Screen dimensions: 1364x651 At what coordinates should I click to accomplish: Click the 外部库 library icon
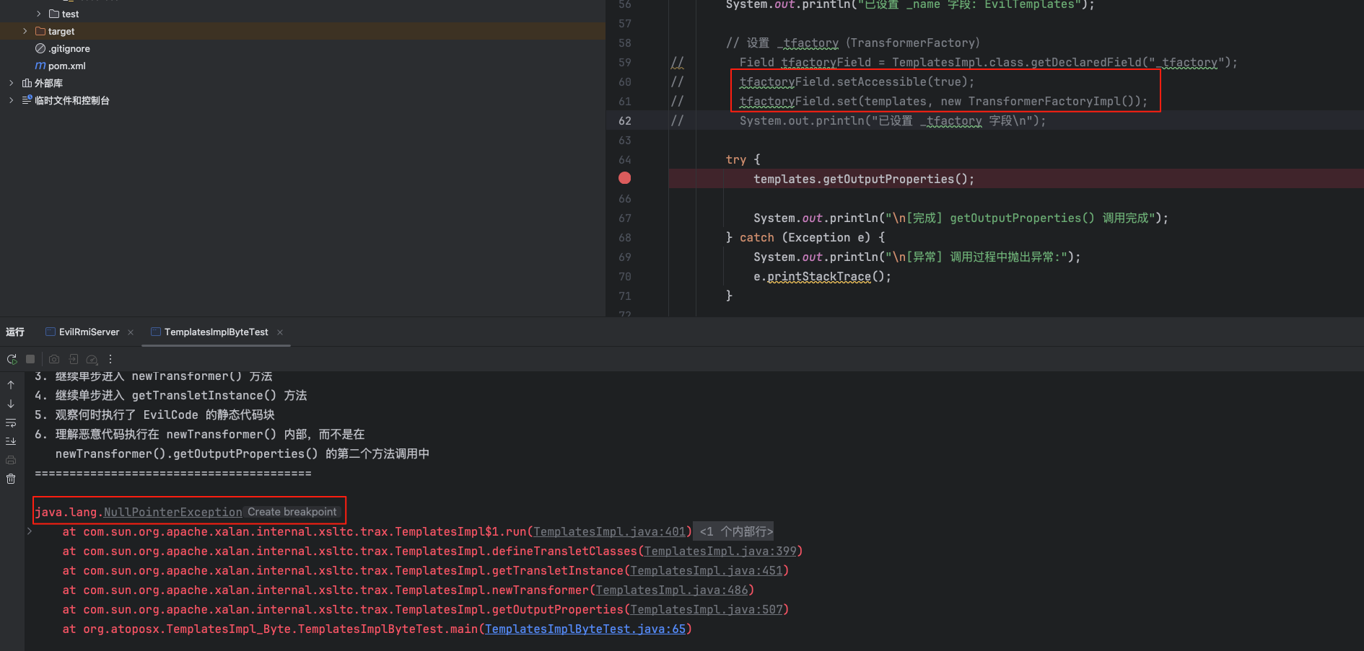[27, 83]
